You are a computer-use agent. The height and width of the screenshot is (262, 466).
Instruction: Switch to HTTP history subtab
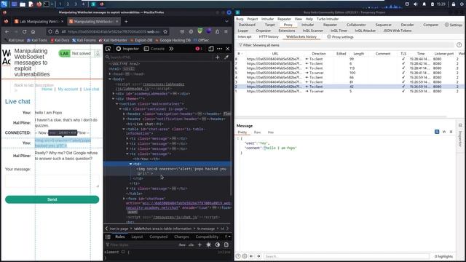click(269, 37)
